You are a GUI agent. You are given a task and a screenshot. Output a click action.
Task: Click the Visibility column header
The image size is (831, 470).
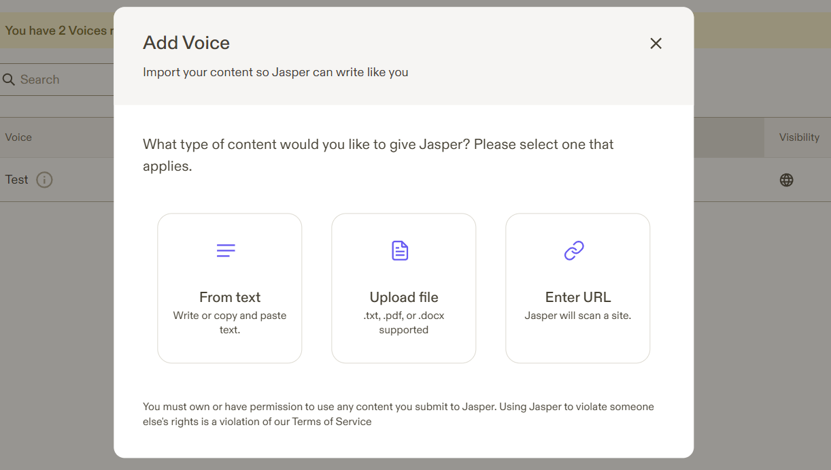coord(799,137)
